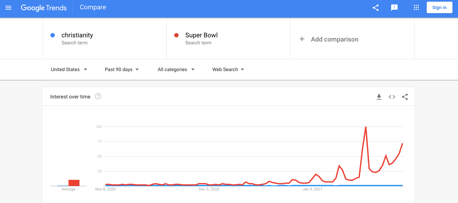The image size is (458, 203).
Task: Open the send feedback icon
Action: coord(394,8)
